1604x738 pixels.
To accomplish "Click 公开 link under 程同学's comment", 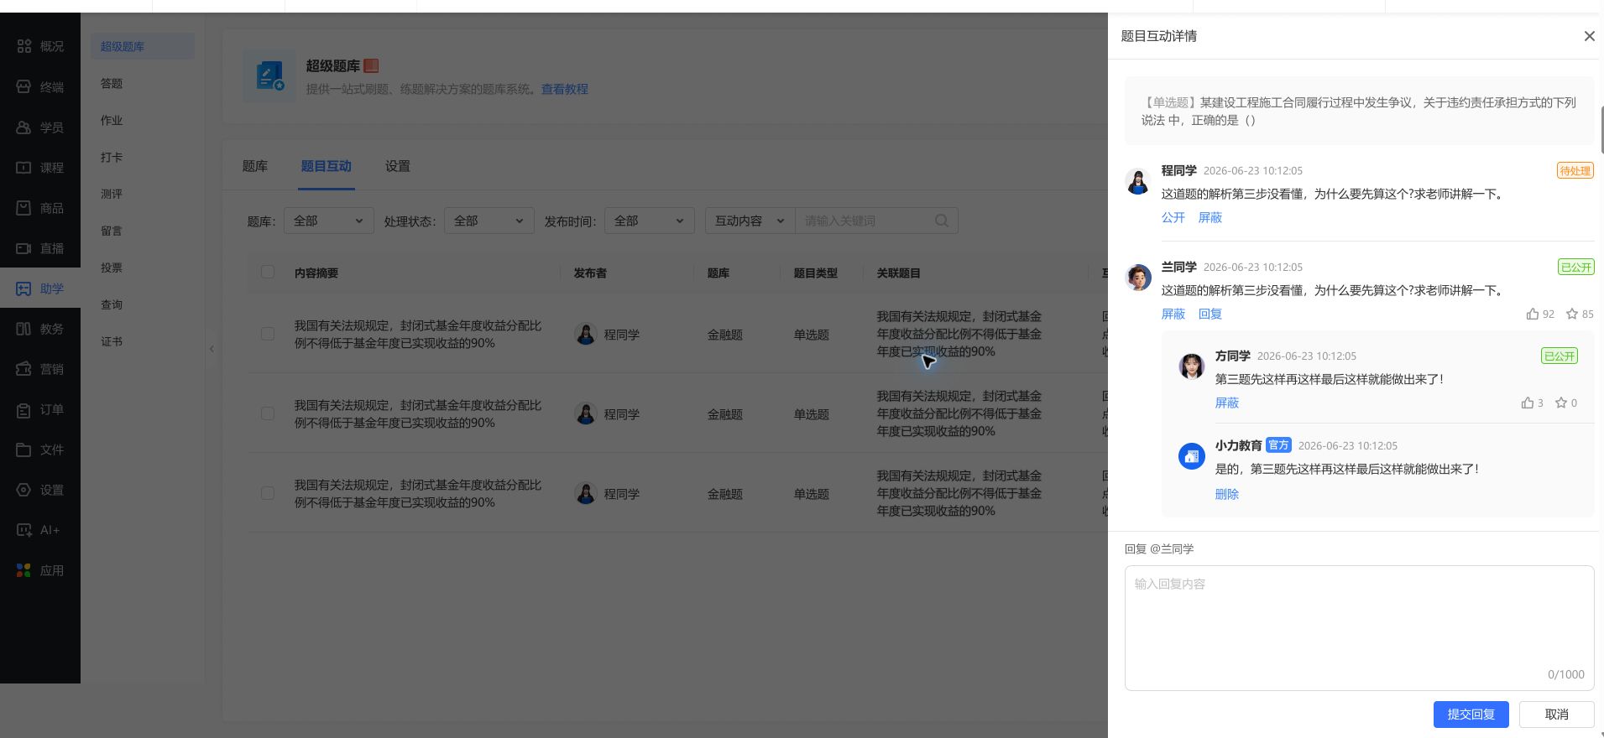I will click(x=1173, y=217).
